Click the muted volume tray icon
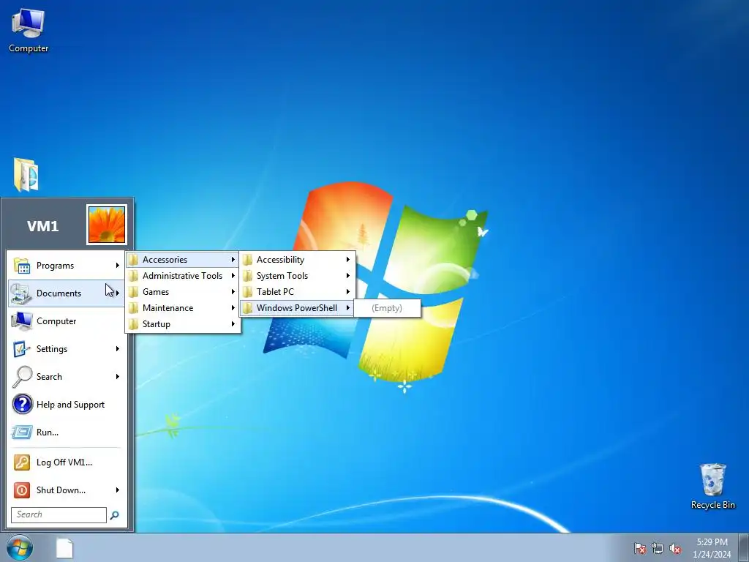 coord(675,549)
